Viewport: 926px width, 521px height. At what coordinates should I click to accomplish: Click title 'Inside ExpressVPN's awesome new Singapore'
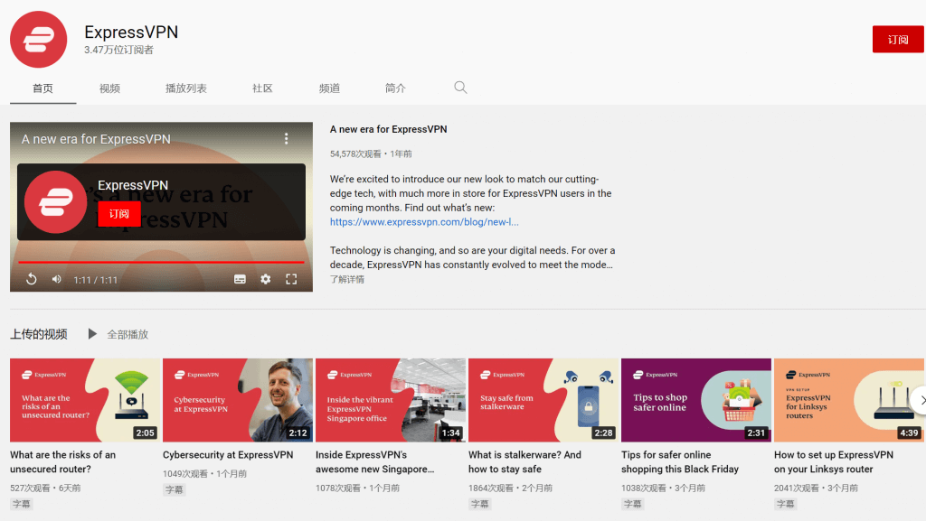tap(374, 462)
